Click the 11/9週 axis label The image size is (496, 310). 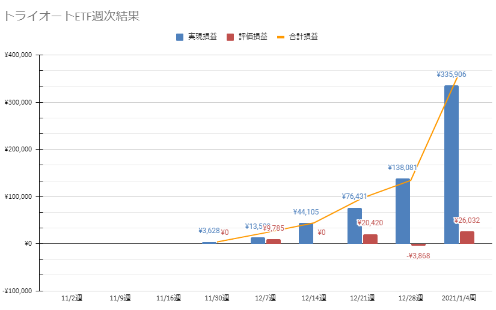120,298
